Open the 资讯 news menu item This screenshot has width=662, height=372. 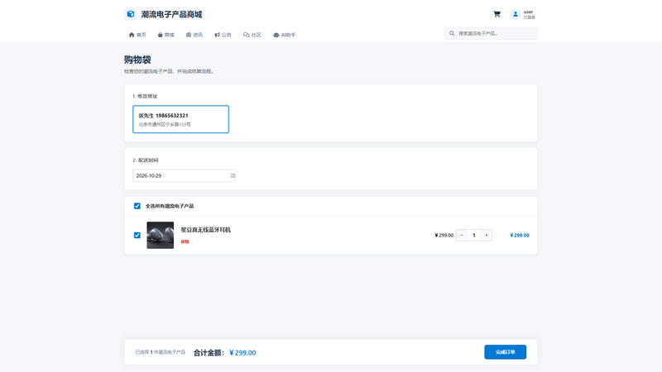coord(194,35)
